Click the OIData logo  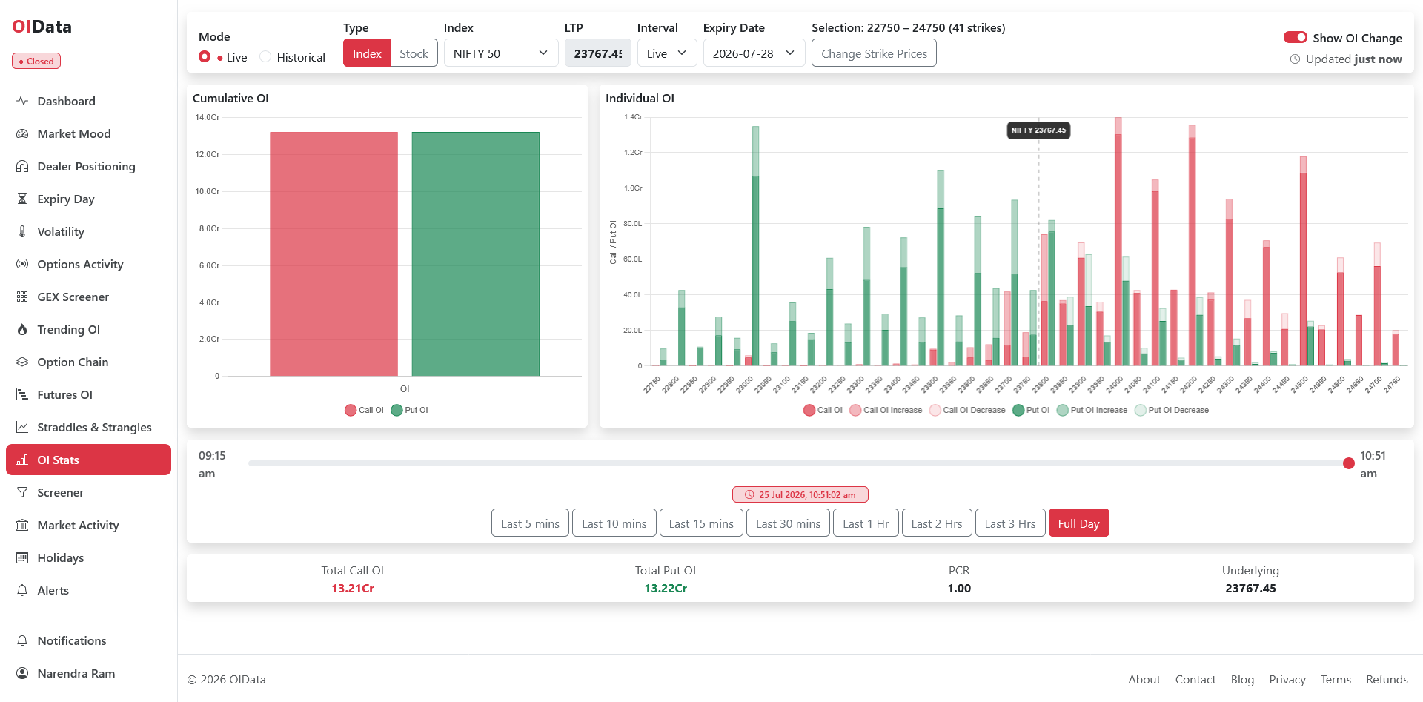pyautogui.click(x=42, y=27)
